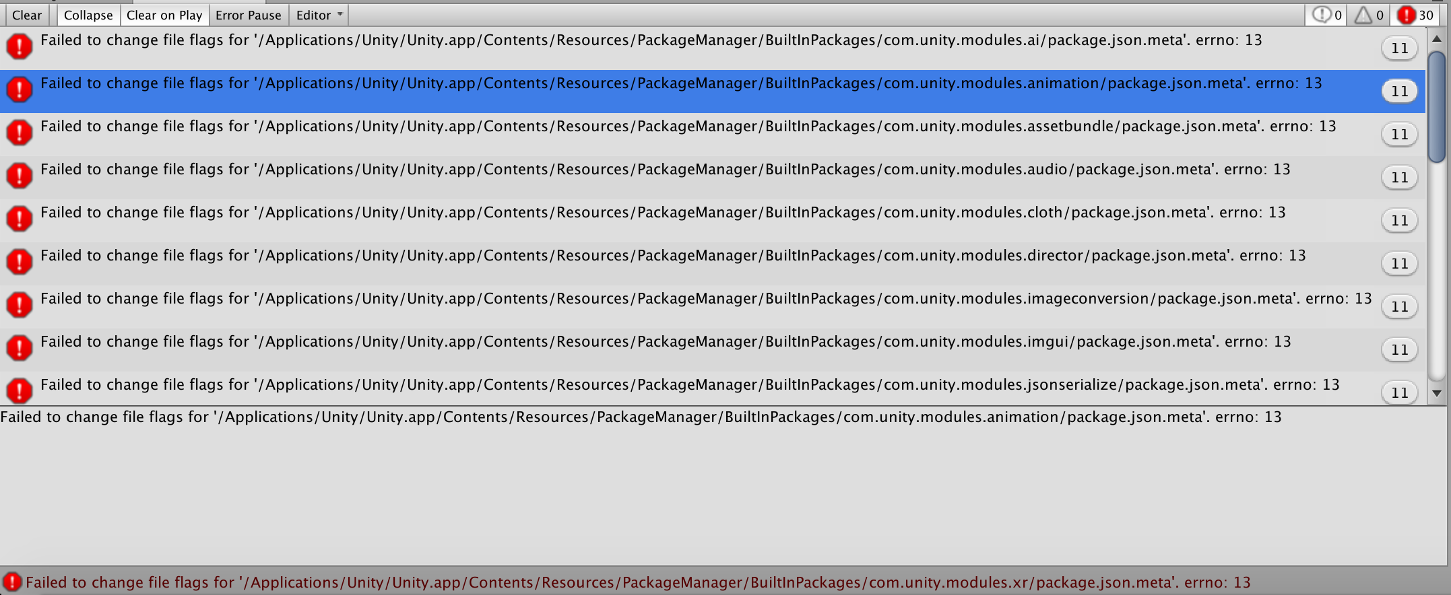The height and width of the screenshot is (595, 1451).
Task: Clear the console log
Action: pyautogui.click(x=27, y=15)
